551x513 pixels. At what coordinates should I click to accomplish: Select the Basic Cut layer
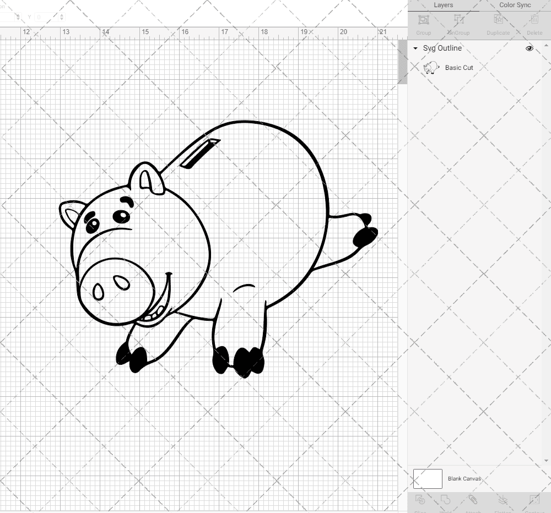pos(459,68)
